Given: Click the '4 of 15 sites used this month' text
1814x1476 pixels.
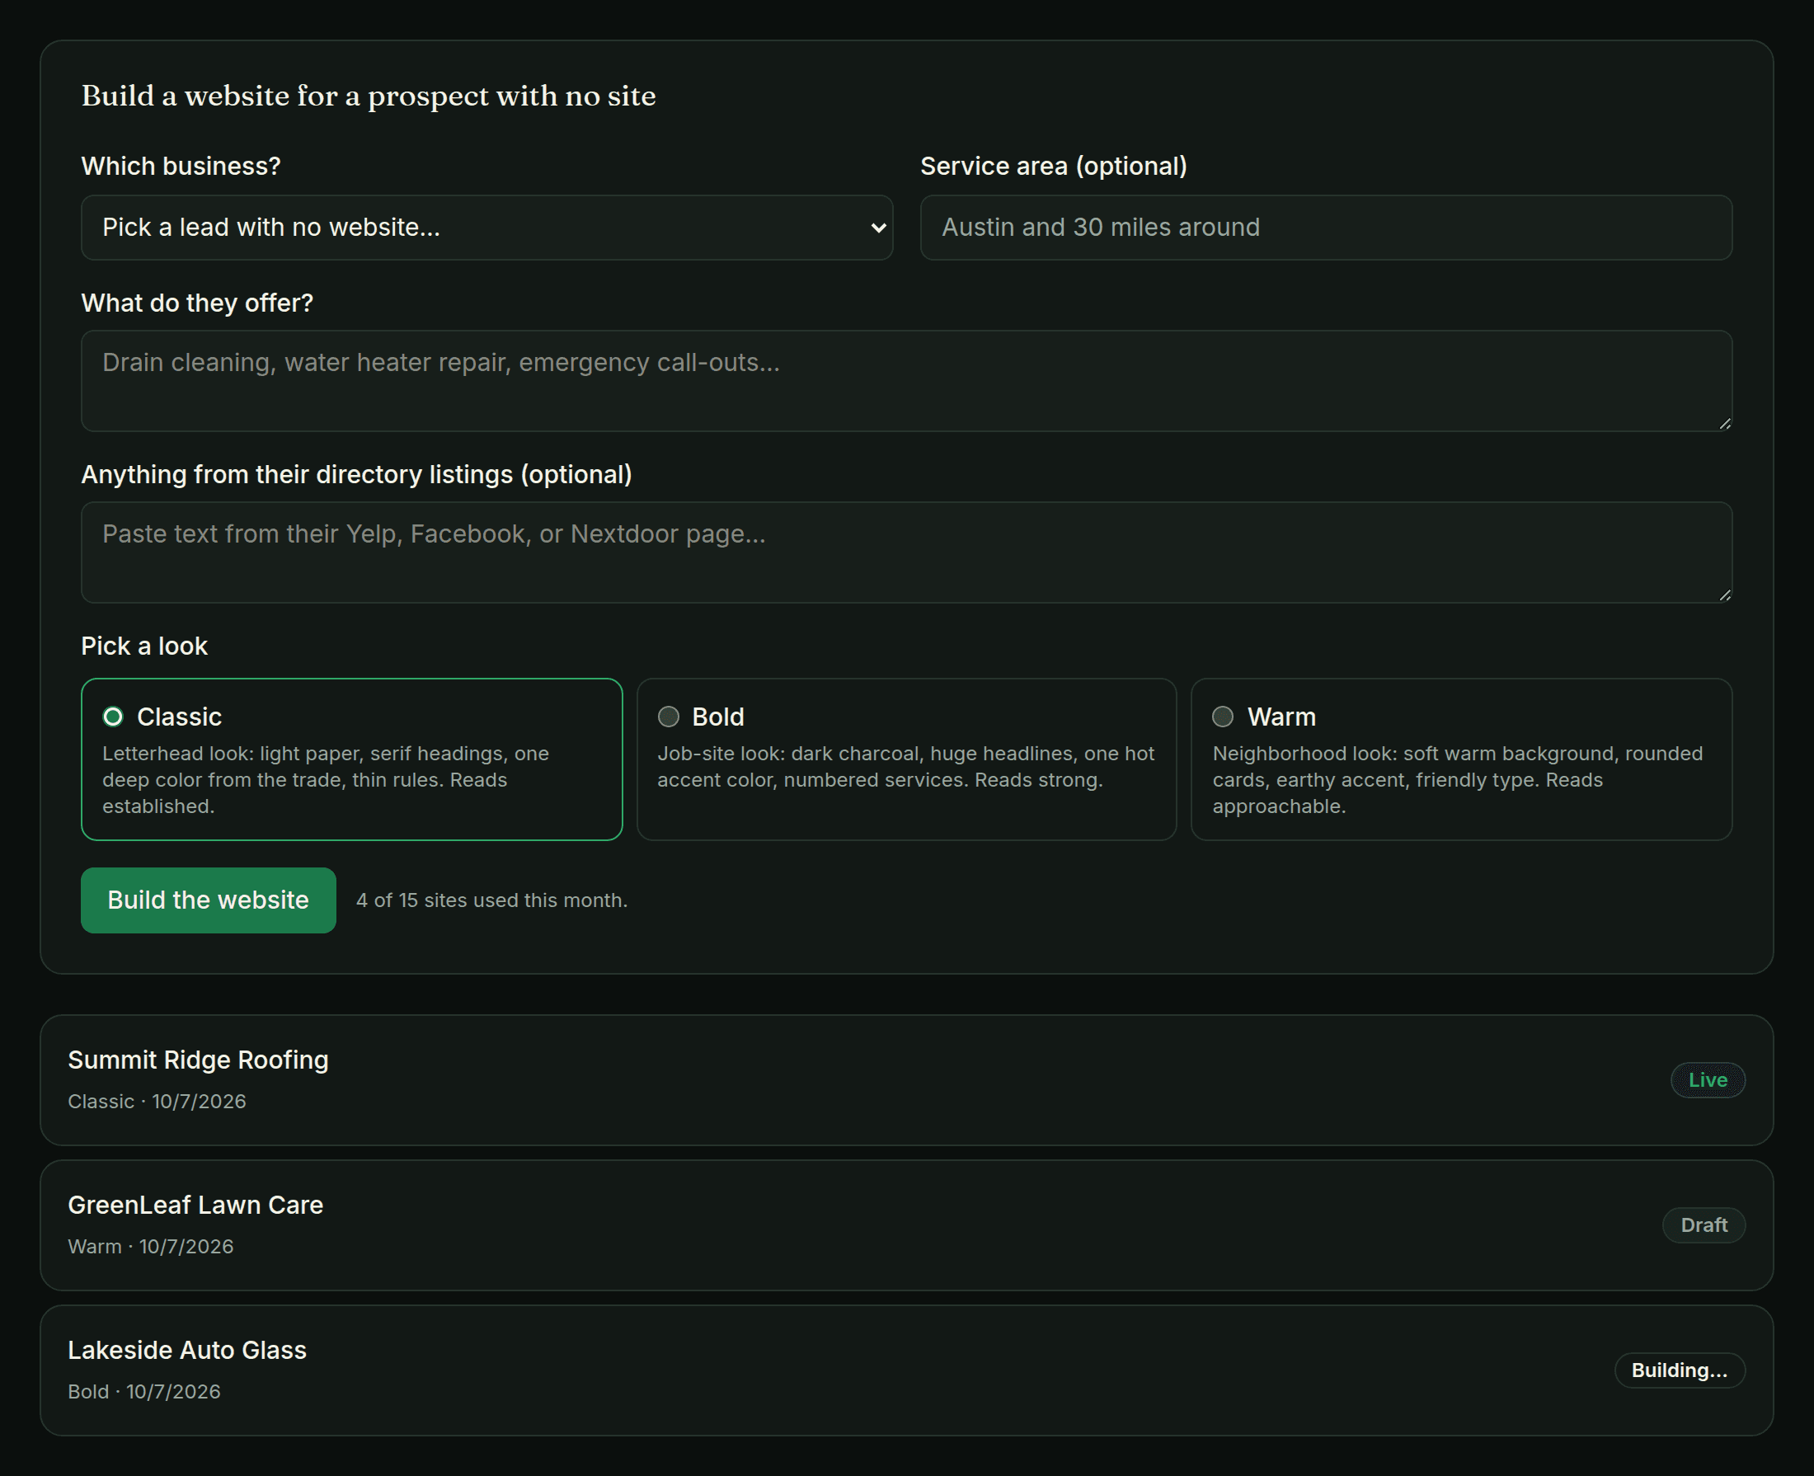Looking at the screenshot, I should click(491, 900).
